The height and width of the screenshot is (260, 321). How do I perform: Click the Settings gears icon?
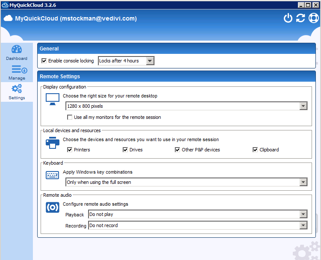(17, 89)
